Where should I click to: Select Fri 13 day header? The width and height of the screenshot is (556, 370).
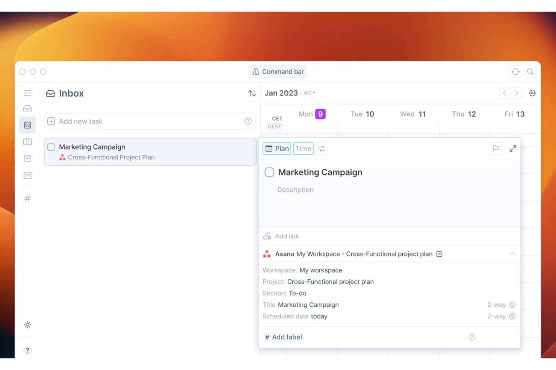tap(514, 114)
